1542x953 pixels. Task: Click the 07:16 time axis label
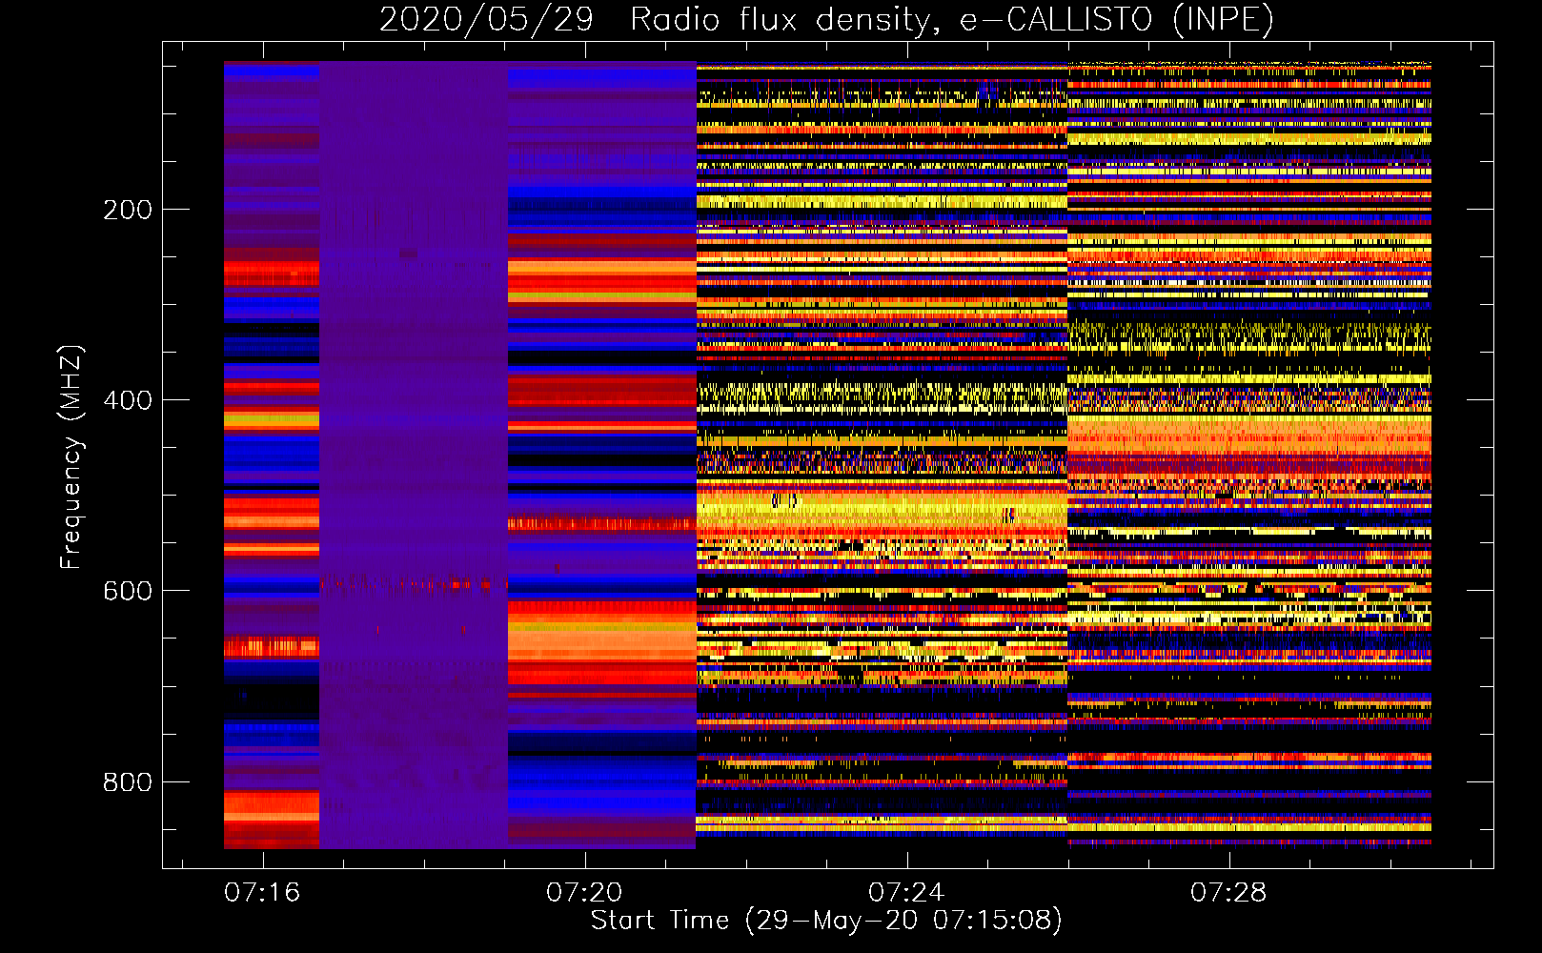coord(262,892)
